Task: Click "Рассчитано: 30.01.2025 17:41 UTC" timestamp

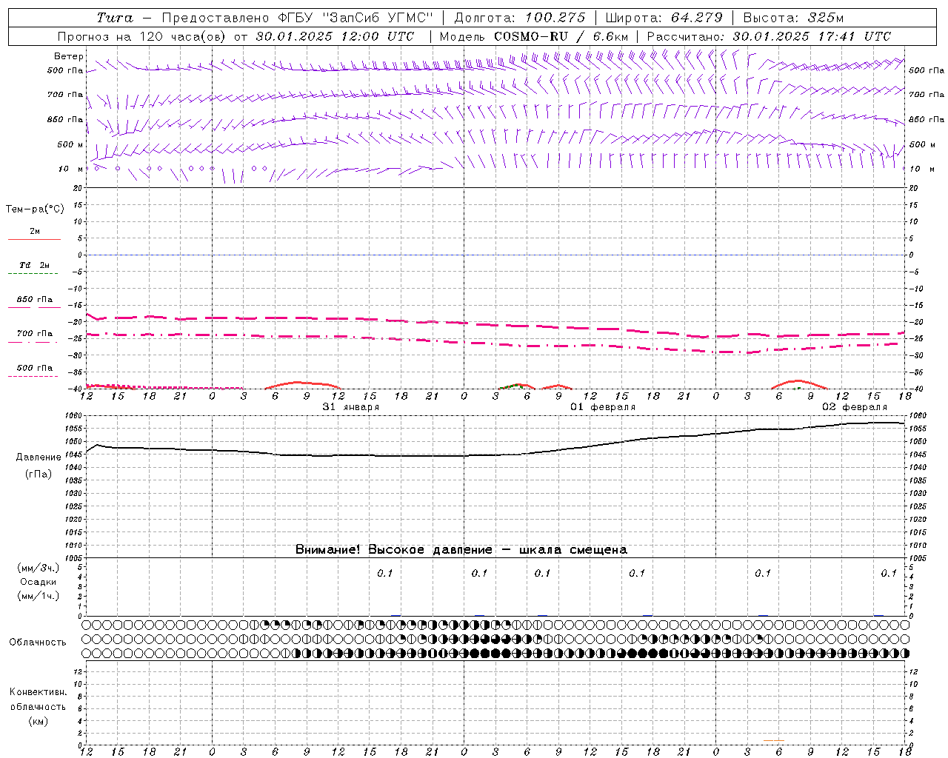Action: point(769,36)
